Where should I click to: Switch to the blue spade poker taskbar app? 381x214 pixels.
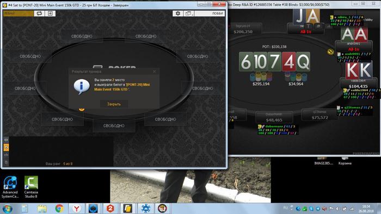93,209
